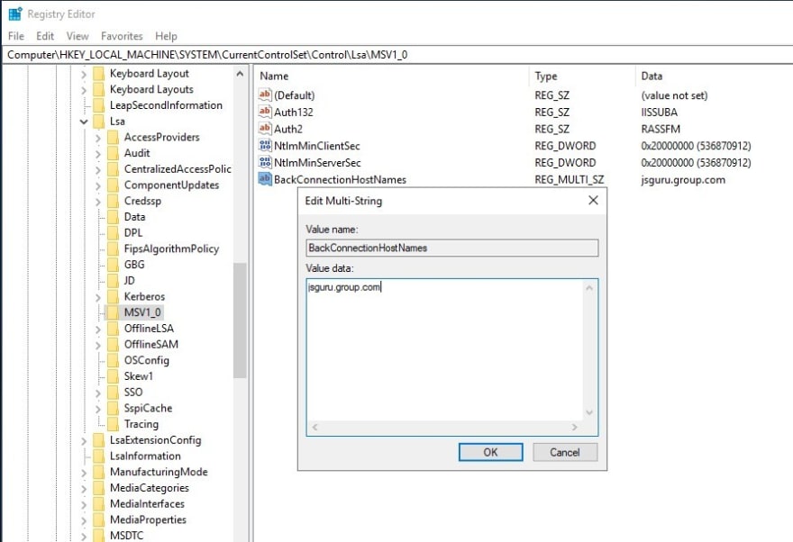Click the JD folder icon

[x=114, y=280]
